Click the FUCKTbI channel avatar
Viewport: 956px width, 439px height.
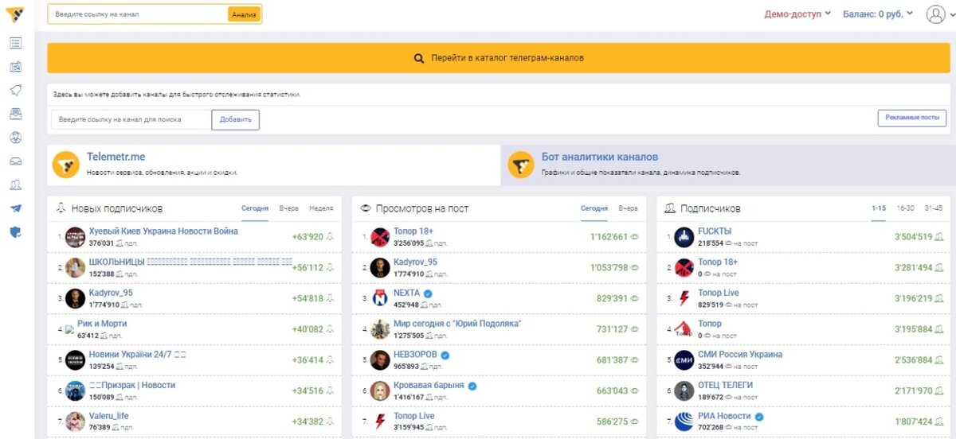(684, 237)
